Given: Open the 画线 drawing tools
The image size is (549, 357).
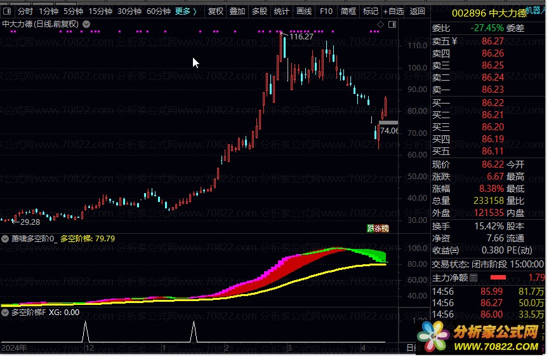Looking at the screenshot, I should pos(304,11).
